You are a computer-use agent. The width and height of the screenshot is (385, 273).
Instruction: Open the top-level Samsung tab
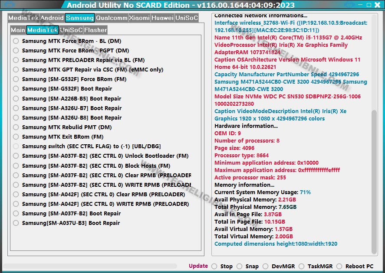(x=80, y=18)
